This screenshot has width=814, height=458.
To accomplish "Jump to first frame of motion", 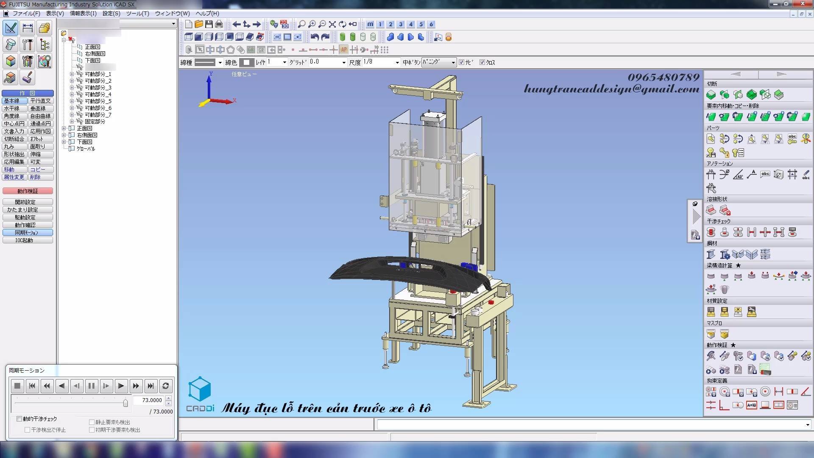I will point(32,386).
